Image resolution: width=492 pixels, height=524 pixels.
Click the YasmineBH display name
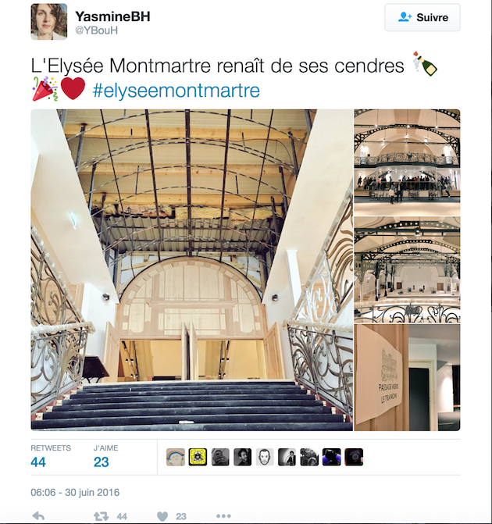point(112,16)
